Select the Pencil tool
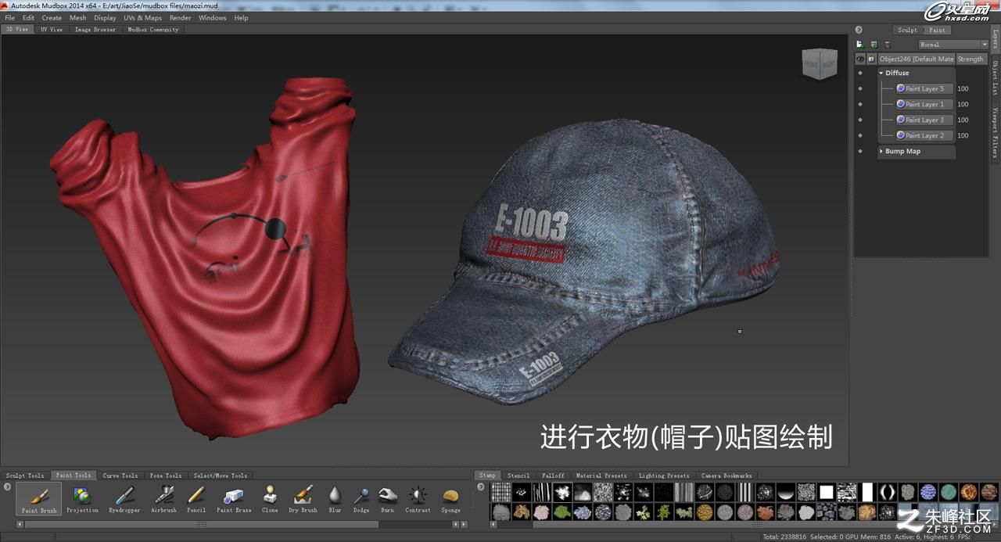This screenshot has width=1001, height=542. click(x=196, y=498)
